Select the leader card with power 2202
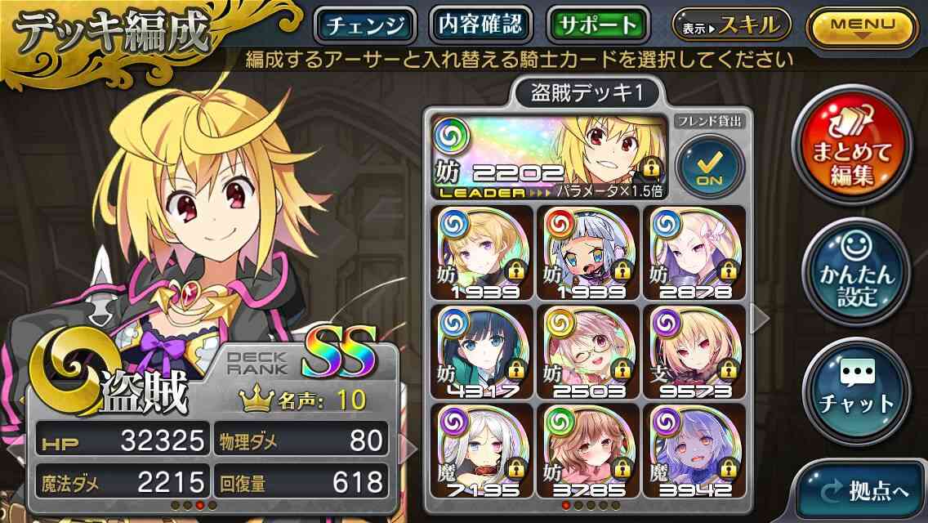This screenshot has height=523, width=928. pyautogui.click(x=551, y=157)
